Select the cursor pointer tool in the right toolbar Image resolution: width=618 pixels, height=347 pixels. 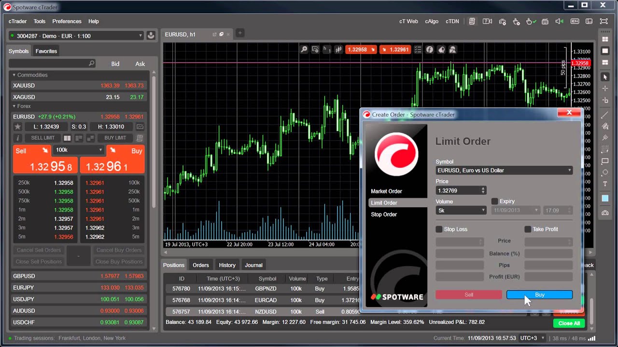(x=605, y=77)
